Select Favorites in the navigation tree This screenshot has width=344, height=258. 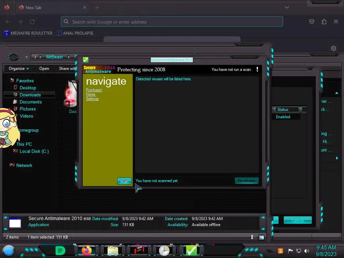(x=25, y=81)
